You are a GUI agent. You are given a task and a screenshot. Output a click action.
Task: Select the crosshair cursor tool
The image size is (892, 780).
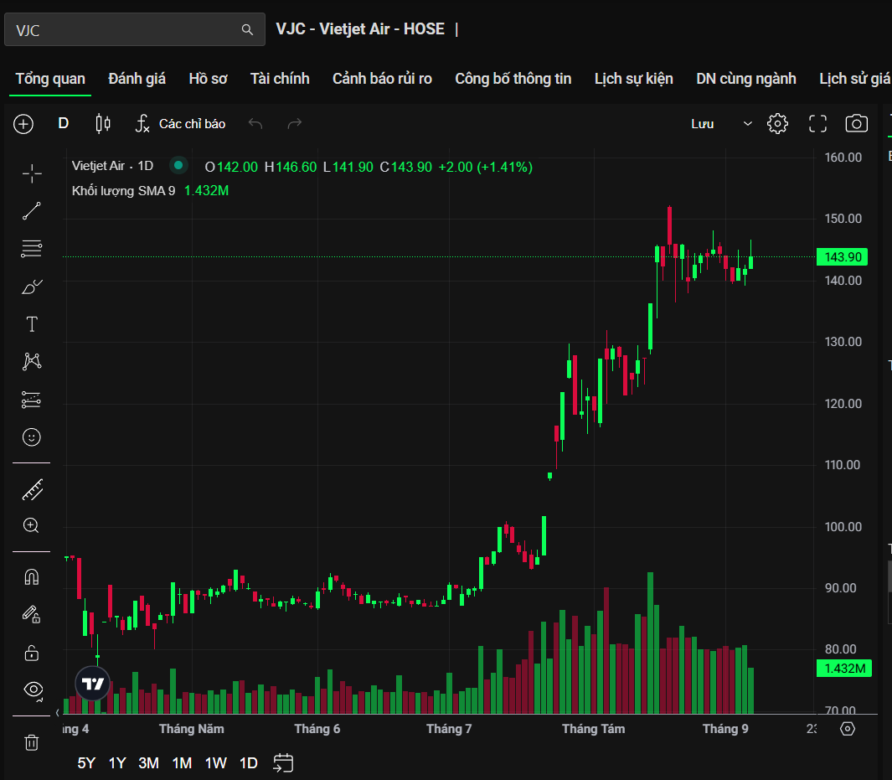tap(32, 173)
